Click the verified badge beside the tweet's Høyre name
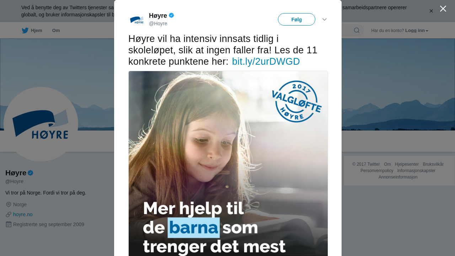The height and width of the screenshot is (256, 455). [x=171, y=15]
